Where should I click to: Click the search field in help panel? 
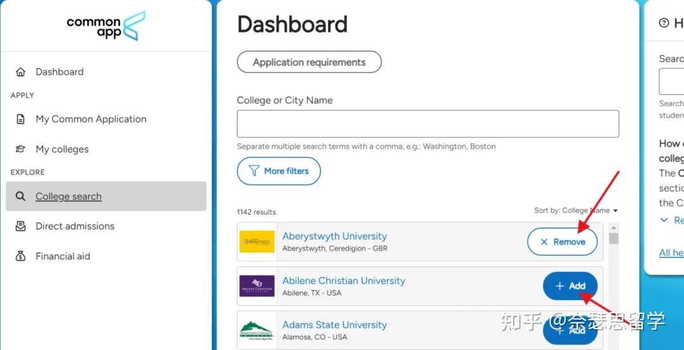(x=672, y=82)
